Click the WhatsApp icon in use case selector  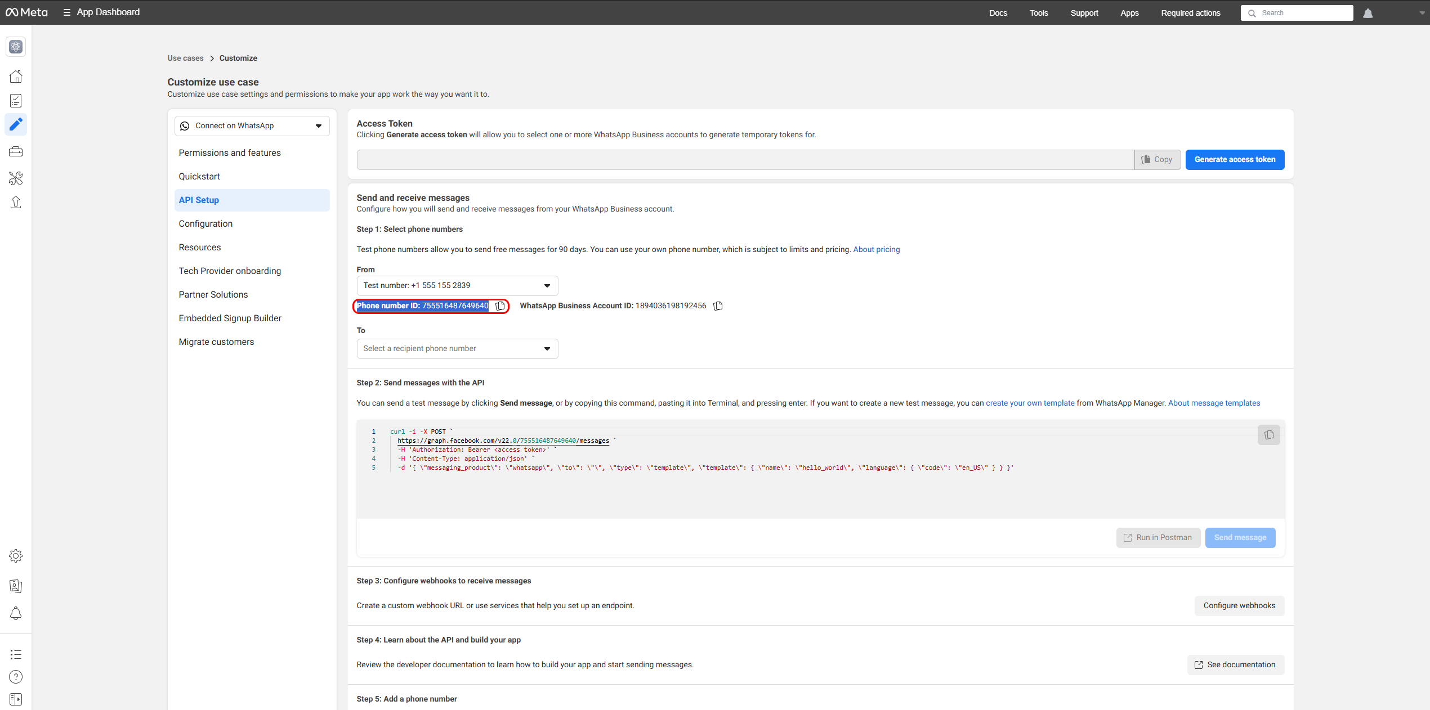coord(185,126)
